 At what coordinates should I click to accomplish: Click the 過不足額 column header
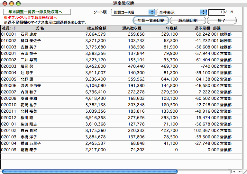click(202, 28)
